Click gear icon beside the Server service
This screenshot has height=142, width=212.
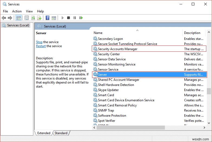tap(95, 74)
